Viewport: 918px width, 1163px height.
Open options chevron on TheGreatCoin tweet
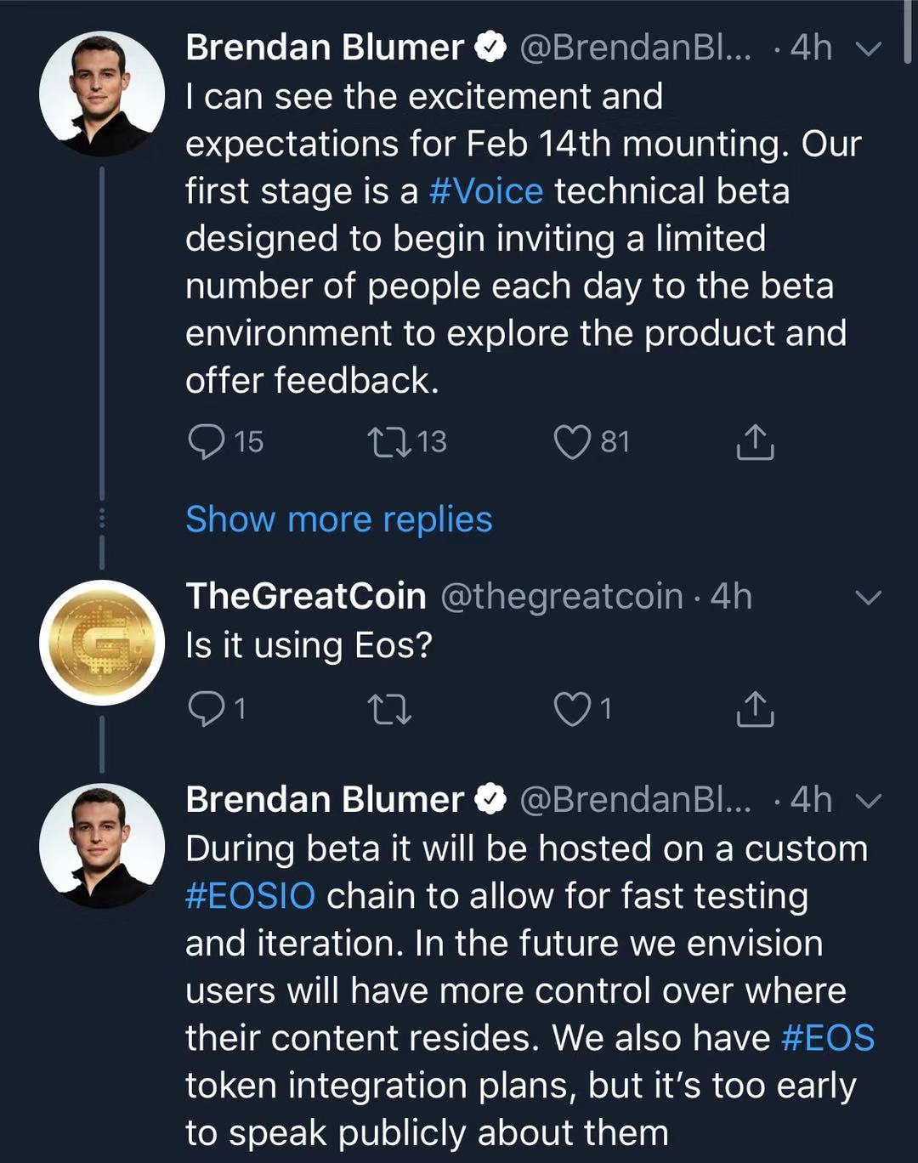pos(868,599)
